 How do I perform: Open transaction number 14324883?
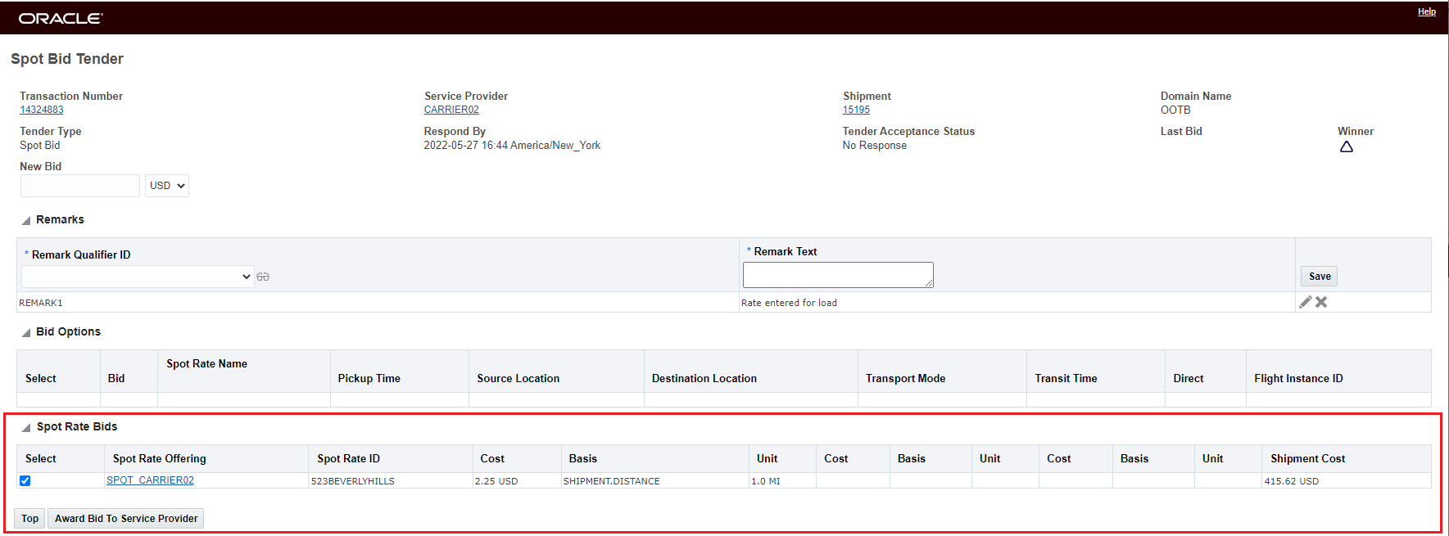tap(42, 110)
